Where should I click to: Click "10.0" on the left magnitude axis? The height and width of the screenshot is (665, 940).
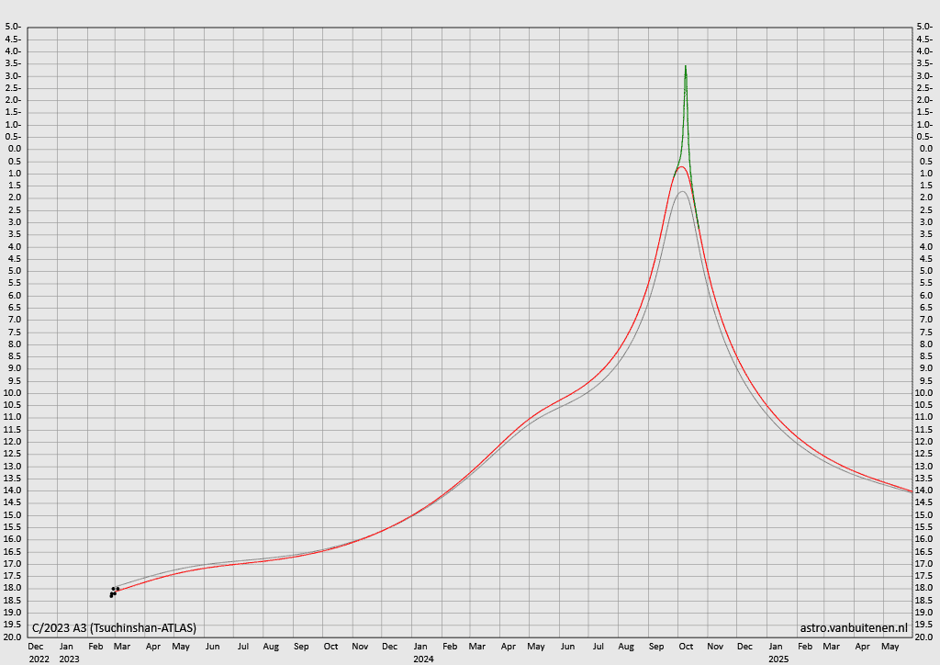pyautogui.click(x=12, y=393)
